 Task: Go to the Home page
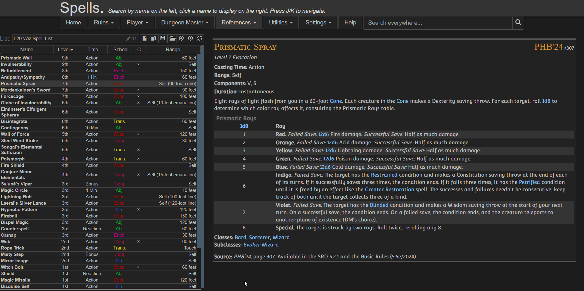(x=73, y=23)
